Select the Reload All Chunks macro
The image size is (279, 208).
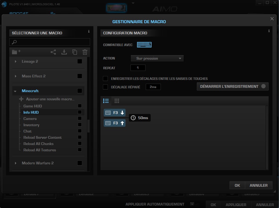pos(38,144)
